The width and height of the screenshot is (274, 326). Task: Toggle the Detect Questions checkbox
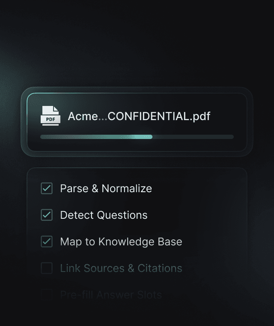coord(47,215)
